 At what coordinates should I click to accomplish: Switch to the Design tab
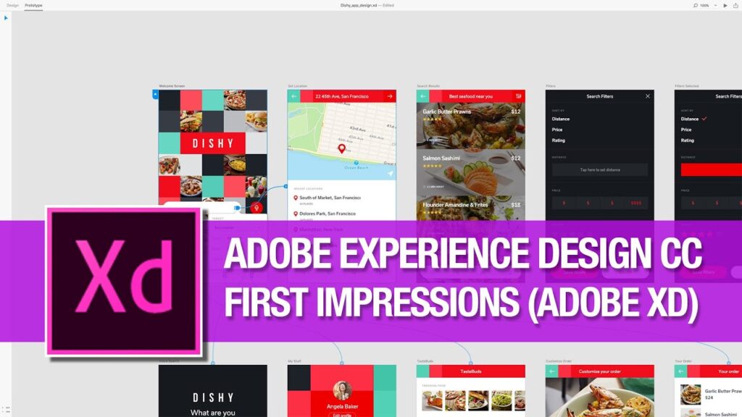pyautogui.click(x=13, y=5)
